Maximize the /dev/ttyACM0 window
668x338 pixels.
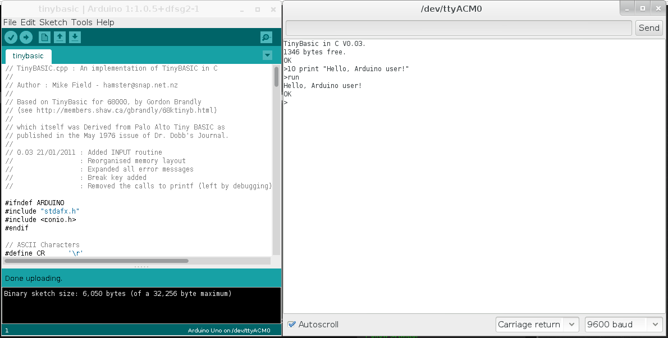[x=642, y=8]
